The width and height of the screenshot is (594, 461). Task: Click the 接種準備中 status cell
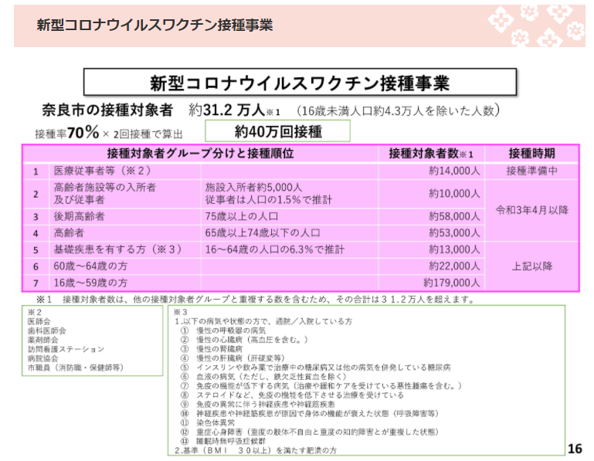tap(531, 171)
